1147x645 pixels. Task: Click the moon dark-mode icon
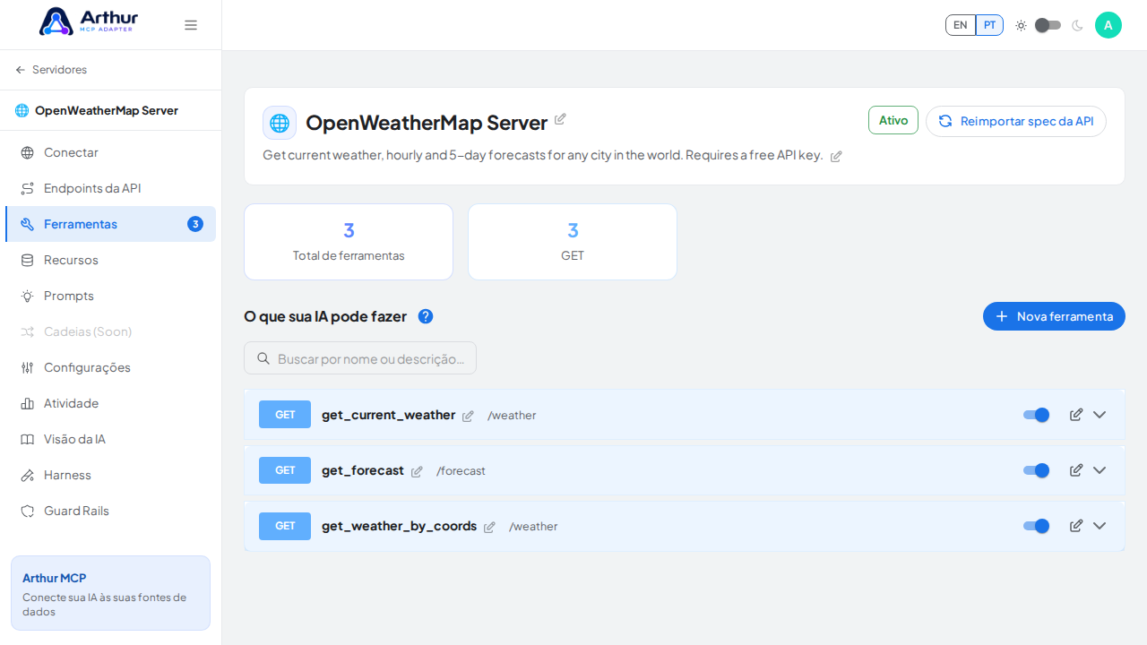click(1077, 25)
